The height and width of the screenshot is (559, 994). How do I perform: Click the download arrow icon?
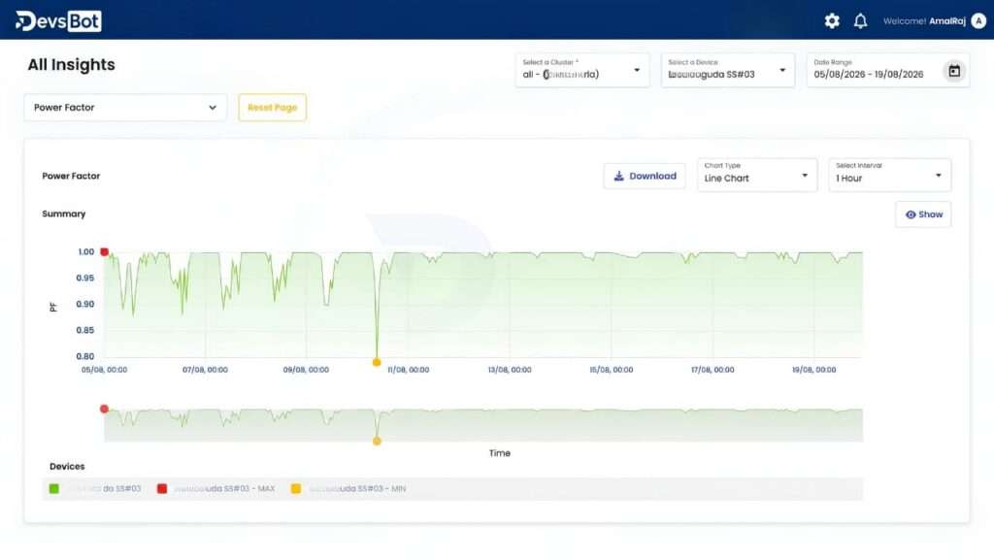pyautogui.click(x=618, y=177)
